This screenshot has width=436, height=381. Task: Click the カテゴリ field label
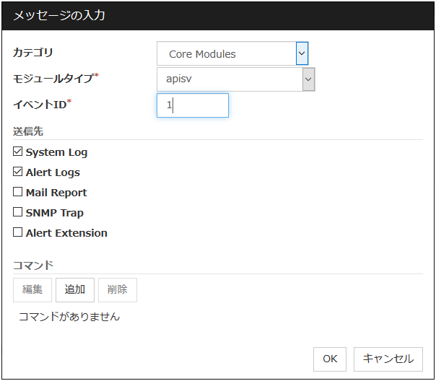click(33, 53)
